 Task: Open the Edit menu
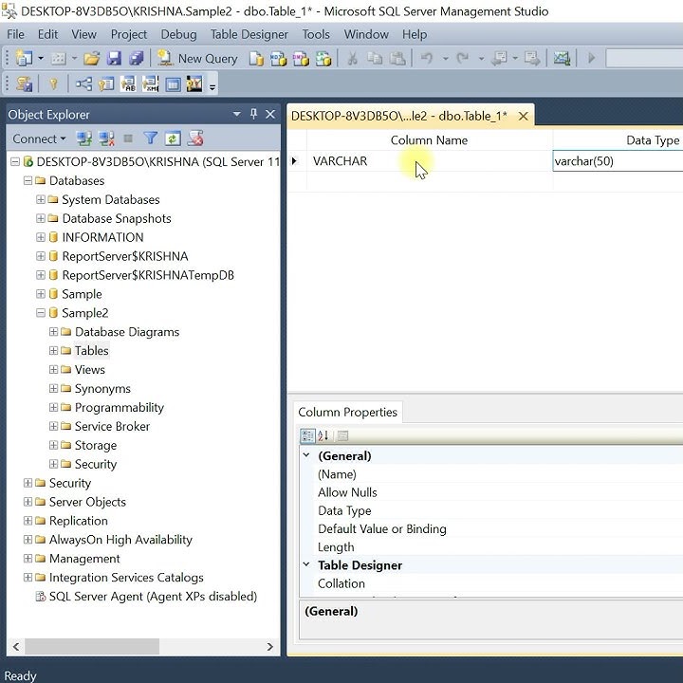tap(48, 34)
